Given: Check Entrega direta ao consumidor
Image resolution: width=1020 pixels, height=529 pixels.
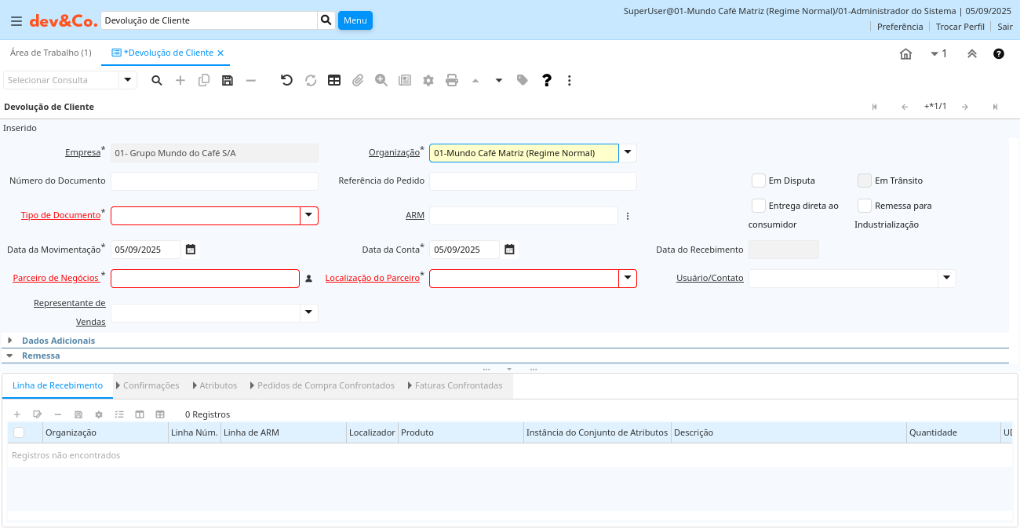Looking at the screenshot, I should coord(759,206).
